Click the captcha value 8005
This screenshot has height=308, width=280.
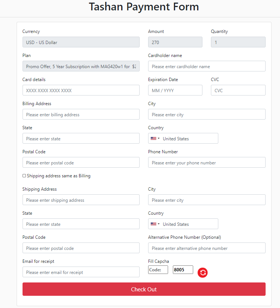pyautogui.click(x=183, y=270)
